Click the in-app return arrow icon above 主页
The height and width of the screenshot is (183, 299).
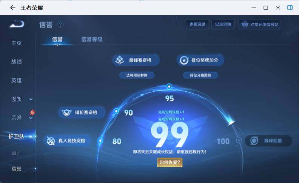[17, 24]
